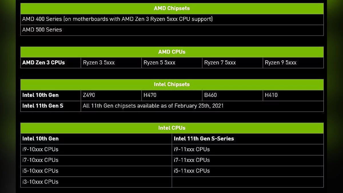Select the H410 chipset cell
This screenshot has height=193, width=343.
(x=271, y=95)
